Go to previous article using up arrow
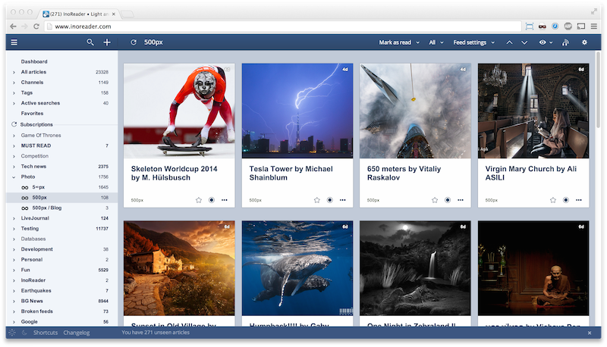Viewport: 607px width, 347px height. click(510, 42)
